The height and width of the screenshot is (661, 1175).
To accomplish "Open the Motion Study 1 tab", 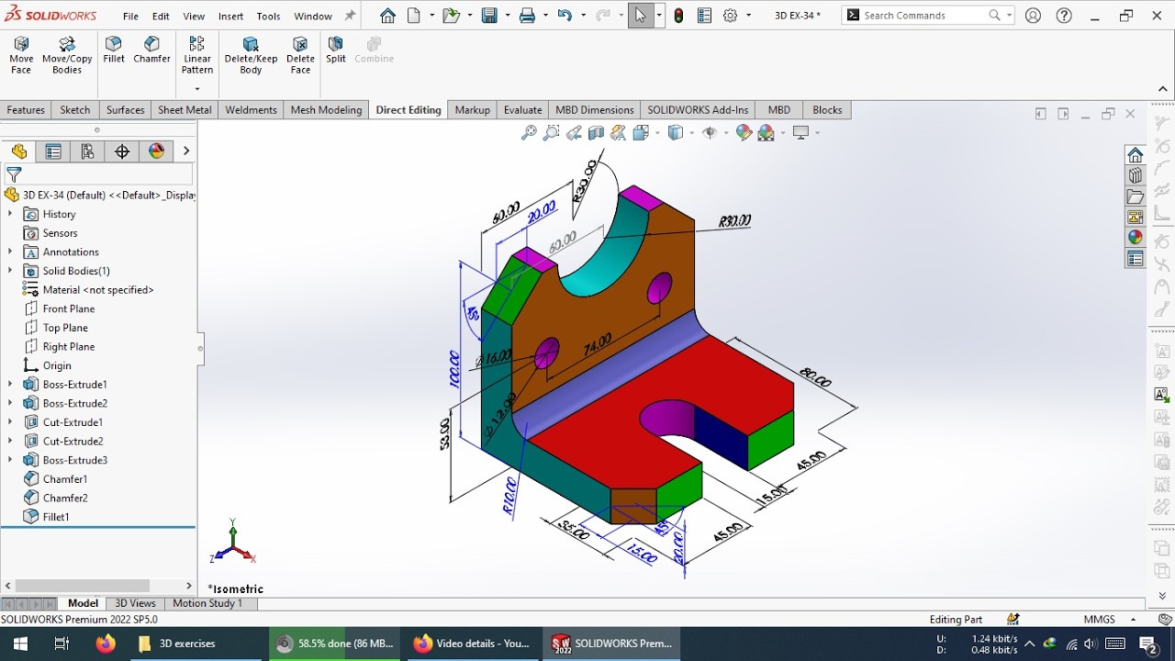I will pyautogui.click(x=207, y=603).
